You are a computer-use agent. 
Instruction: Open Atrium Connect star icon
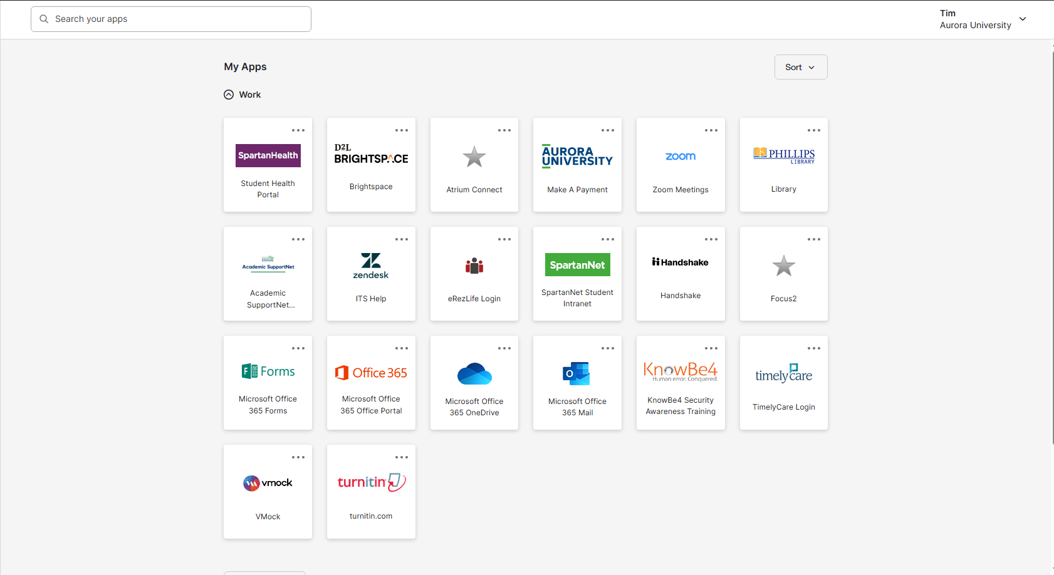[474, 157]
